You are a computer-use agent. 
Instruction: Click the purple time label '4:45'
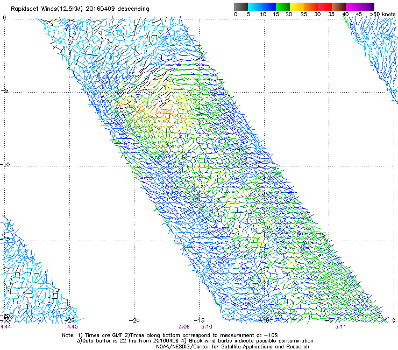[73, 327]
